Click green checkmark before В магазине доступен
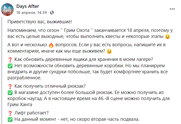The width and height of the screenshot is (181, 124). [x=10, y=92]
